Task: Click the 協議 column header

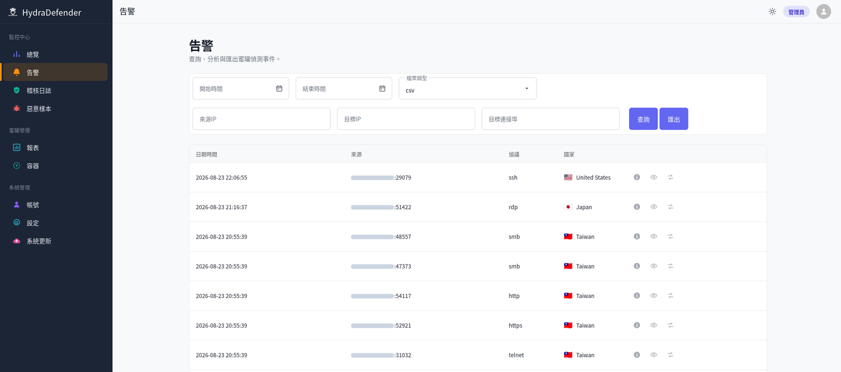Action: point(514,154)
